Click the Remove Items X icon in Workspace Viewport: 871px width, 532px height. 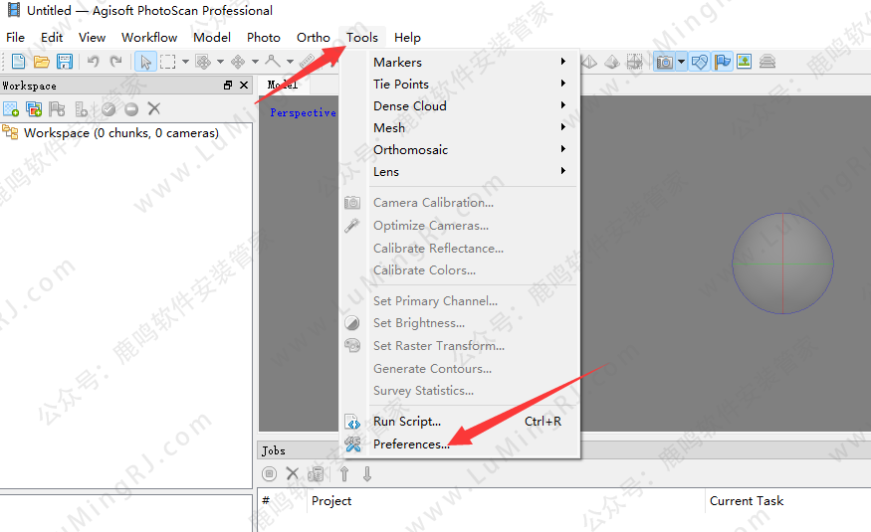(x=154, y=108)
